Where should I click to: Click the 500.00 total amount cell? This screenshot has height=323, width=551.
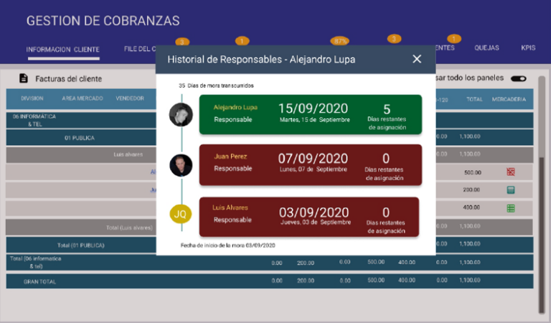472,172
